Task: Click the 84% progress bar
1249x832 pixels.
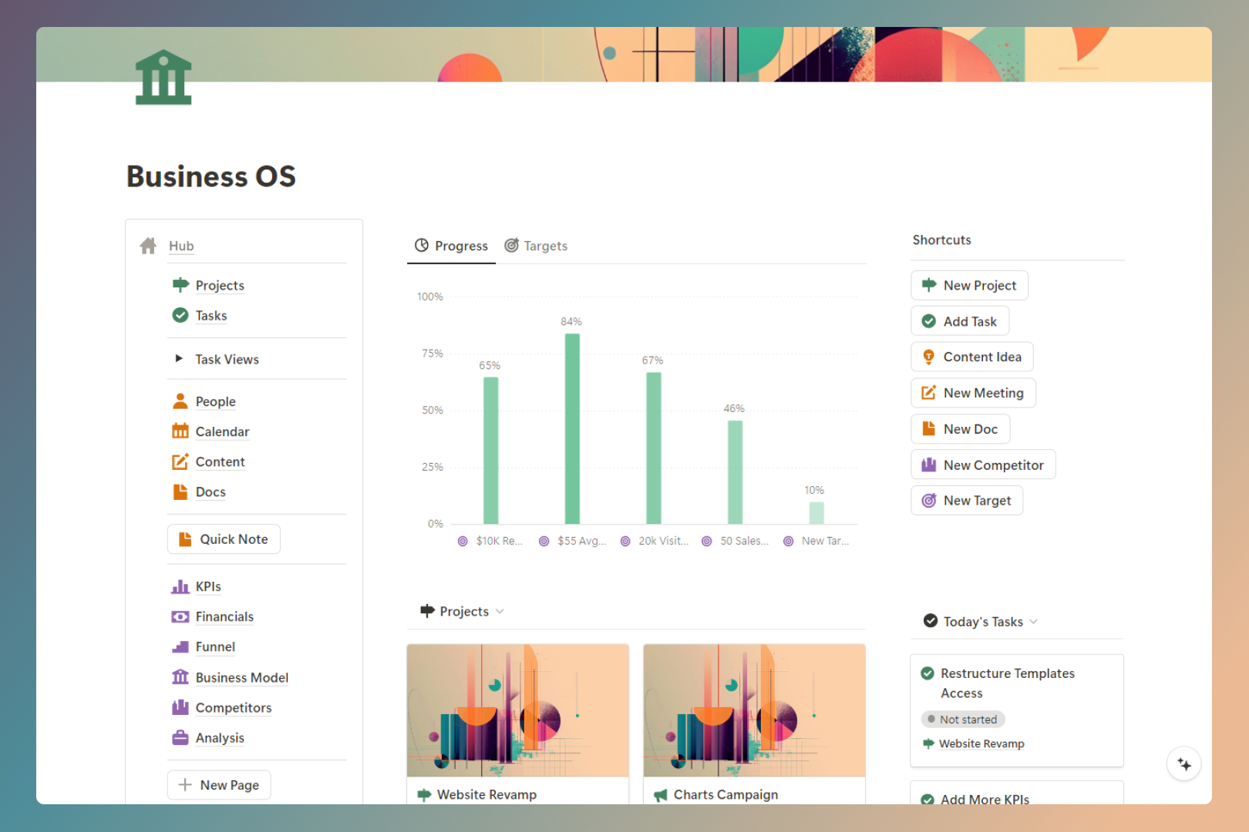Action: coord(572,428)
